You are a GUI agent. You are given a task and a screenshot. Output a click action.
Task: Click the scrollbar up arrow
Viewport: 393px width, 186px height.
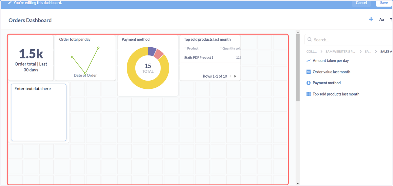(x=298, y=32)
